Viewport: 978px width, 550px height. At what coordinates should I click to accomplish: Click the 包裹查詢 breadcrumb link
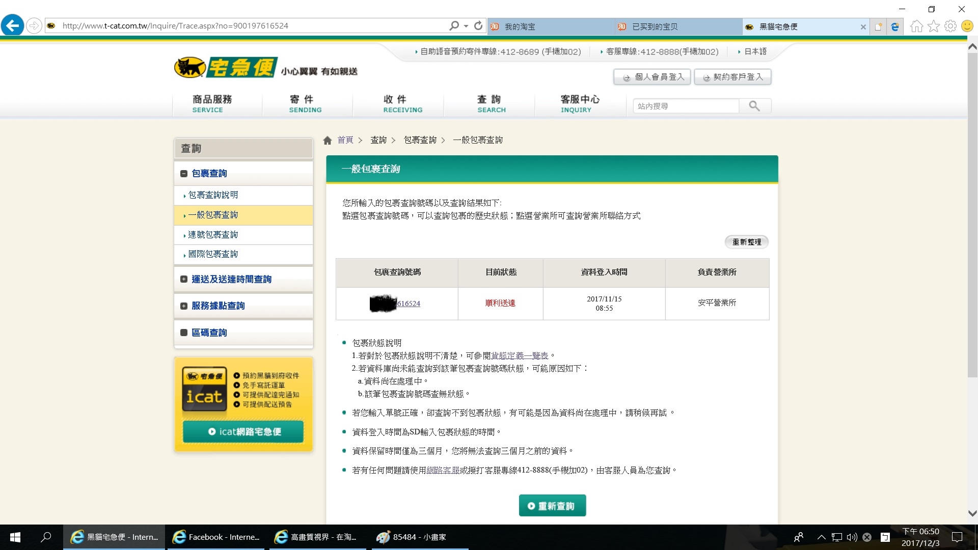click(420, 140)
